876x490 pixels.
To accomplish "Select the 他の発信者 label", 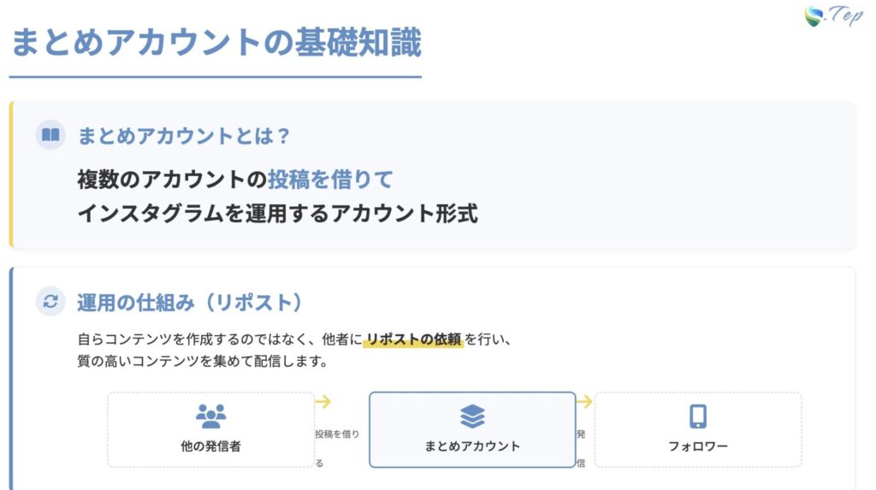I will tap(210, 446).
